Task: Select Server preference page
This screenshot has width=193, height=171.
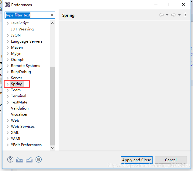Action: click(x=16, y=78)
